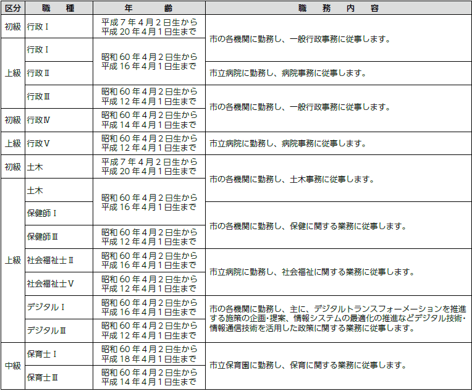Select the 年齢 header cell

(149, 9)
